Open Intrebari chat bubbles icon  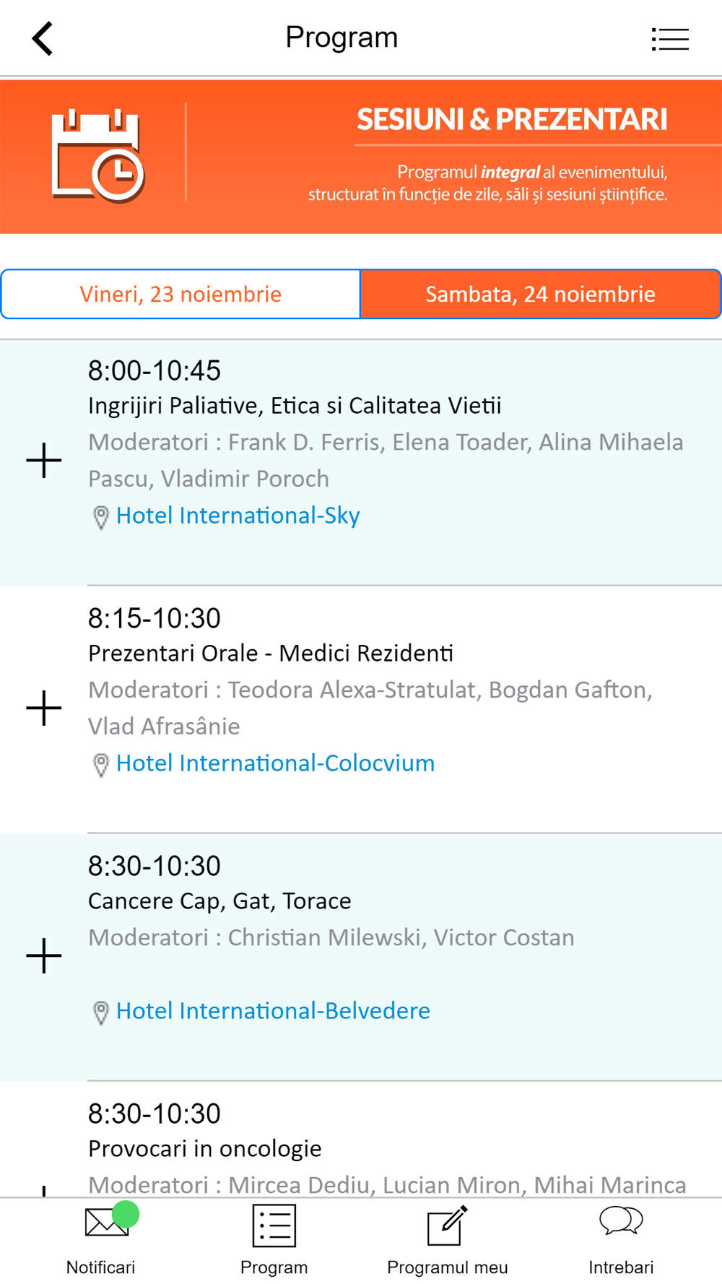[621, 1221]
